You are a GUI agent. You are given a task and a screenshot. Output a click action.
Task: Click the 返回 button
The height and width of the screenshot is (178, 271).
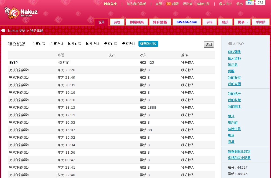click(208, 45)
